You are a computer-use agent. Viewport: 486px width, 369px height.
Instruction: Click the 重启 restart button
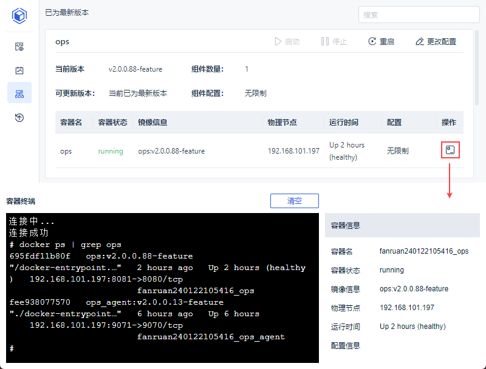(381, 41)
